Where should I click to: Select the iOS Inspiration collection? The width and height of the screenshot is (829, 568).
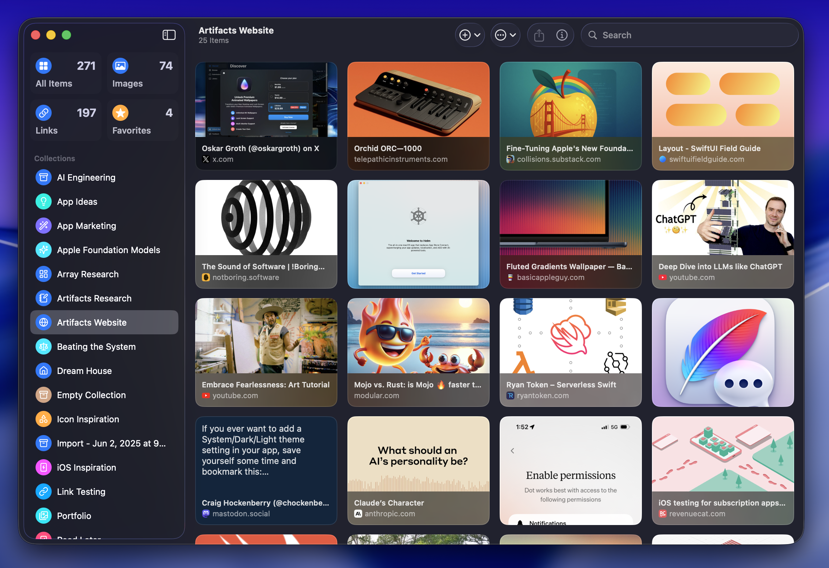tap(86, 467)
